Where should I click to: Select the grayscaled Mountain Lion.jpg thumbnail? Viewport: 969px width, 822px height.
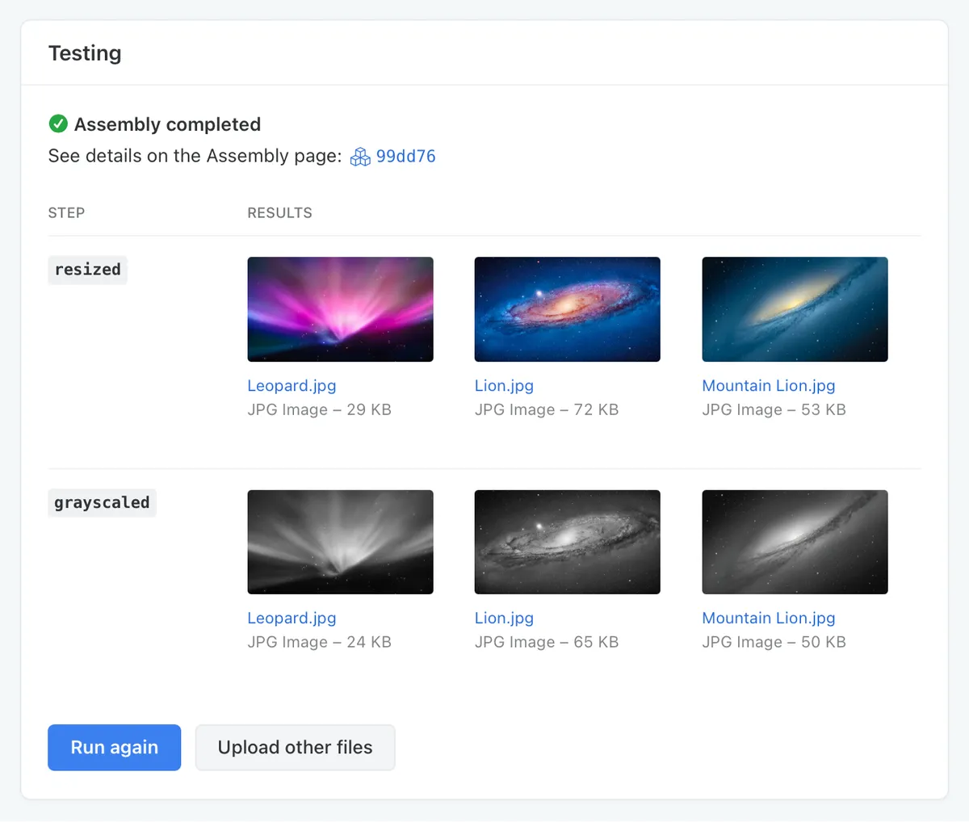coord(795,542)
